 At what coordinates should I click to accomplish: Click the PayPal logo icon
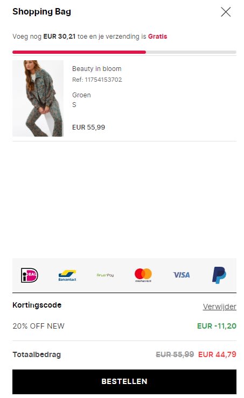click(x=219, y=275)
